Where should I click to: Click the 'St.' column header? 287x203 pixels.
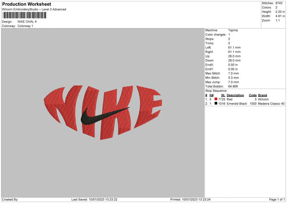coord(223,95)
